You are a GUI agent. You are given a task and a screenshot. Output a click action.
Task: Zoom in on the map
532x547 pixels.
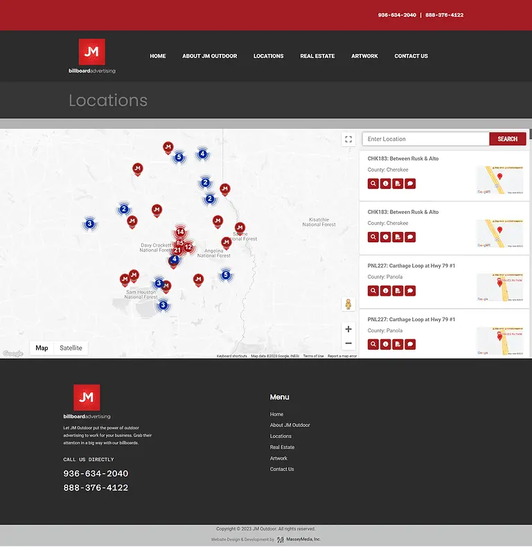(348, 330)
